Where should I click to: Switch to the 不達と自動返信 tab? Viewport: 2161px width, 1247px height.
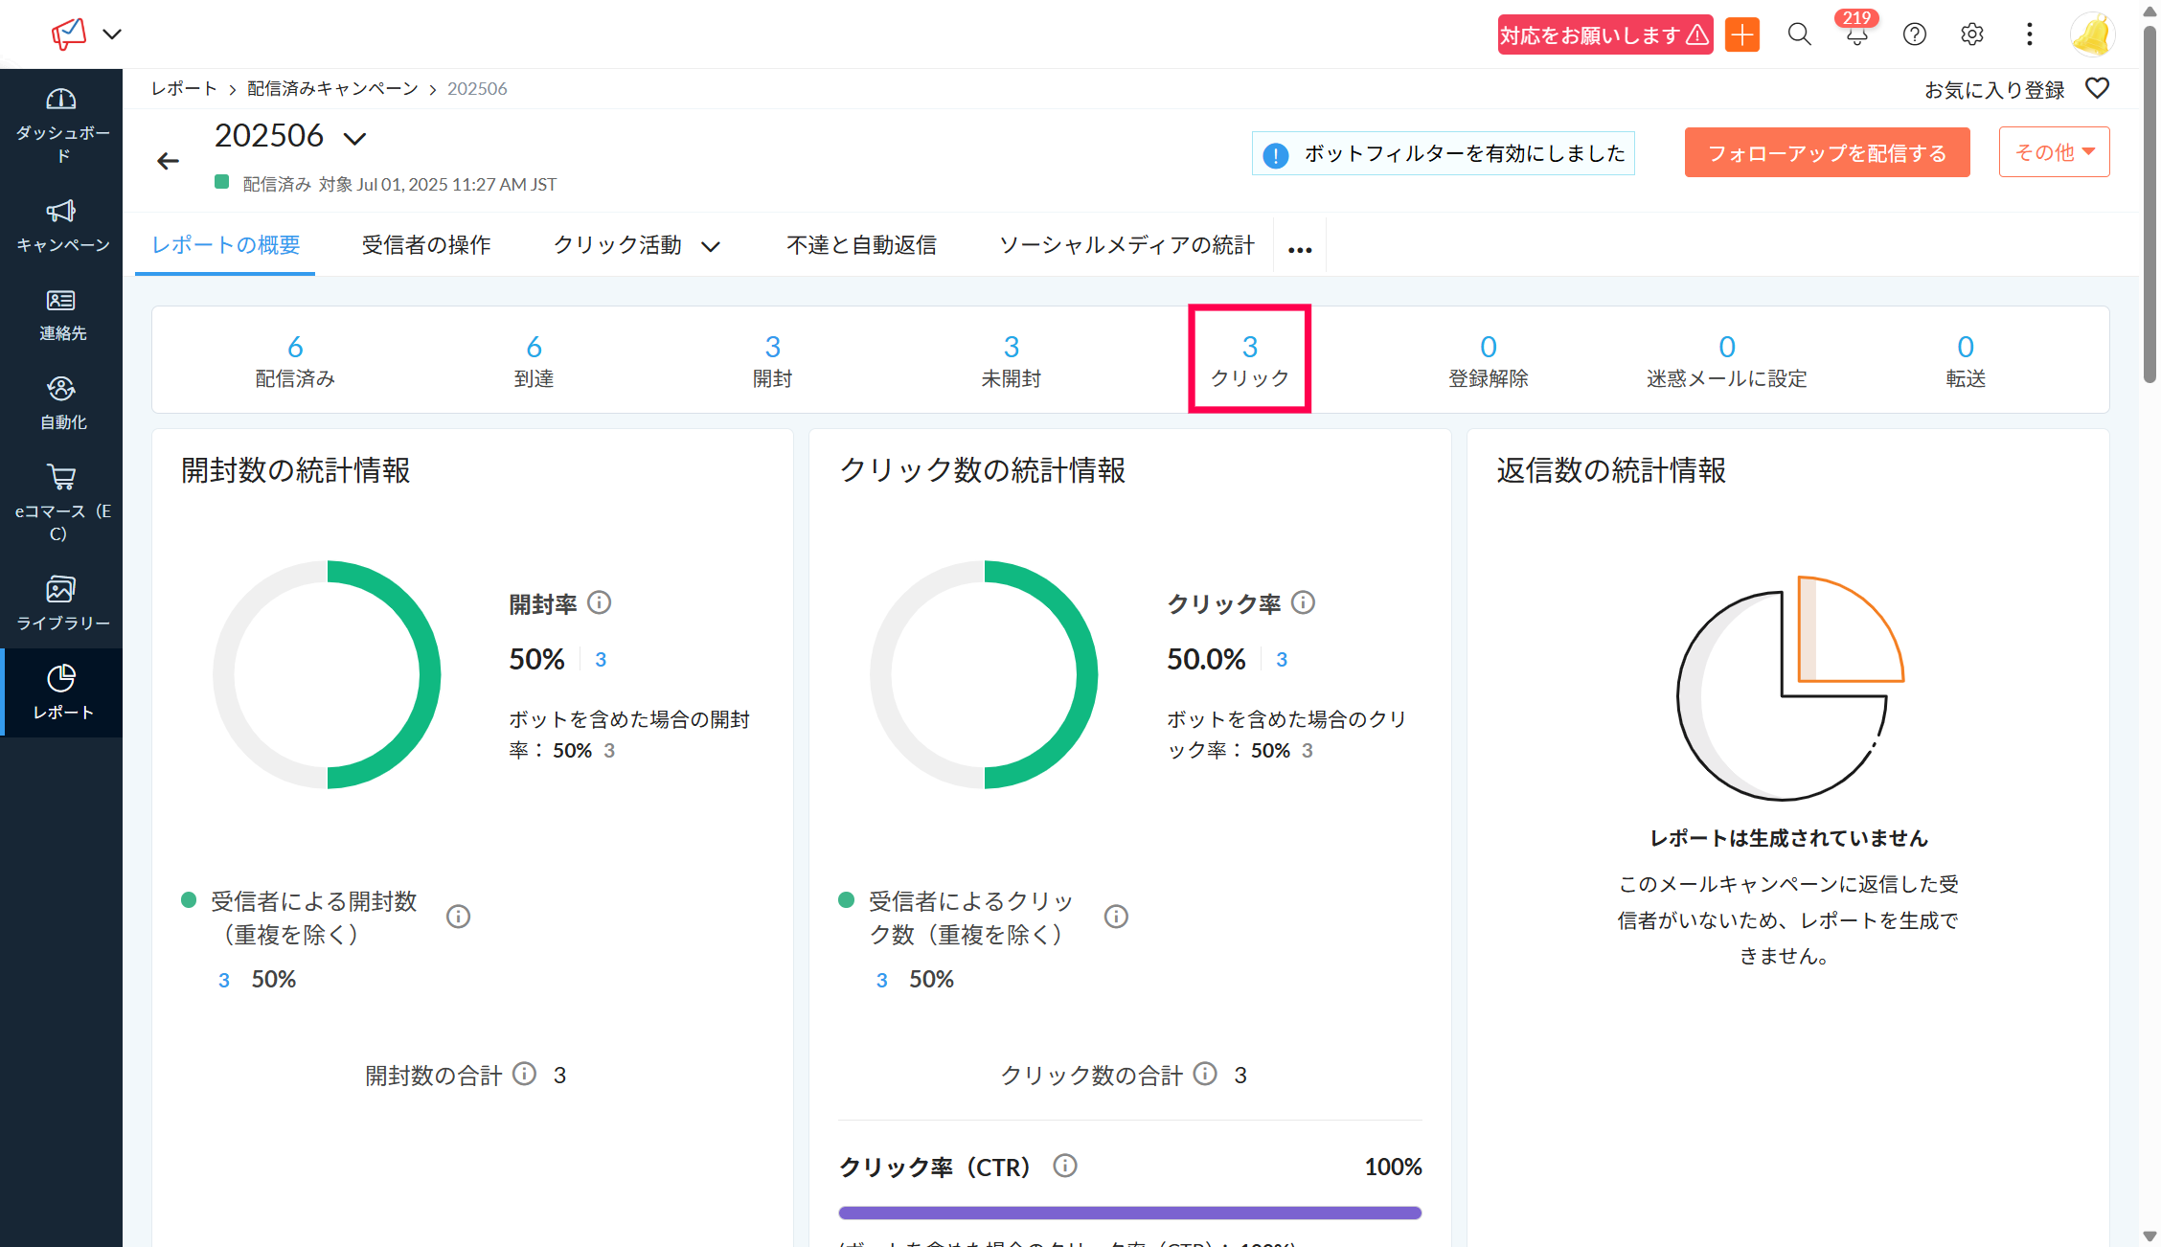click(861, 245)
